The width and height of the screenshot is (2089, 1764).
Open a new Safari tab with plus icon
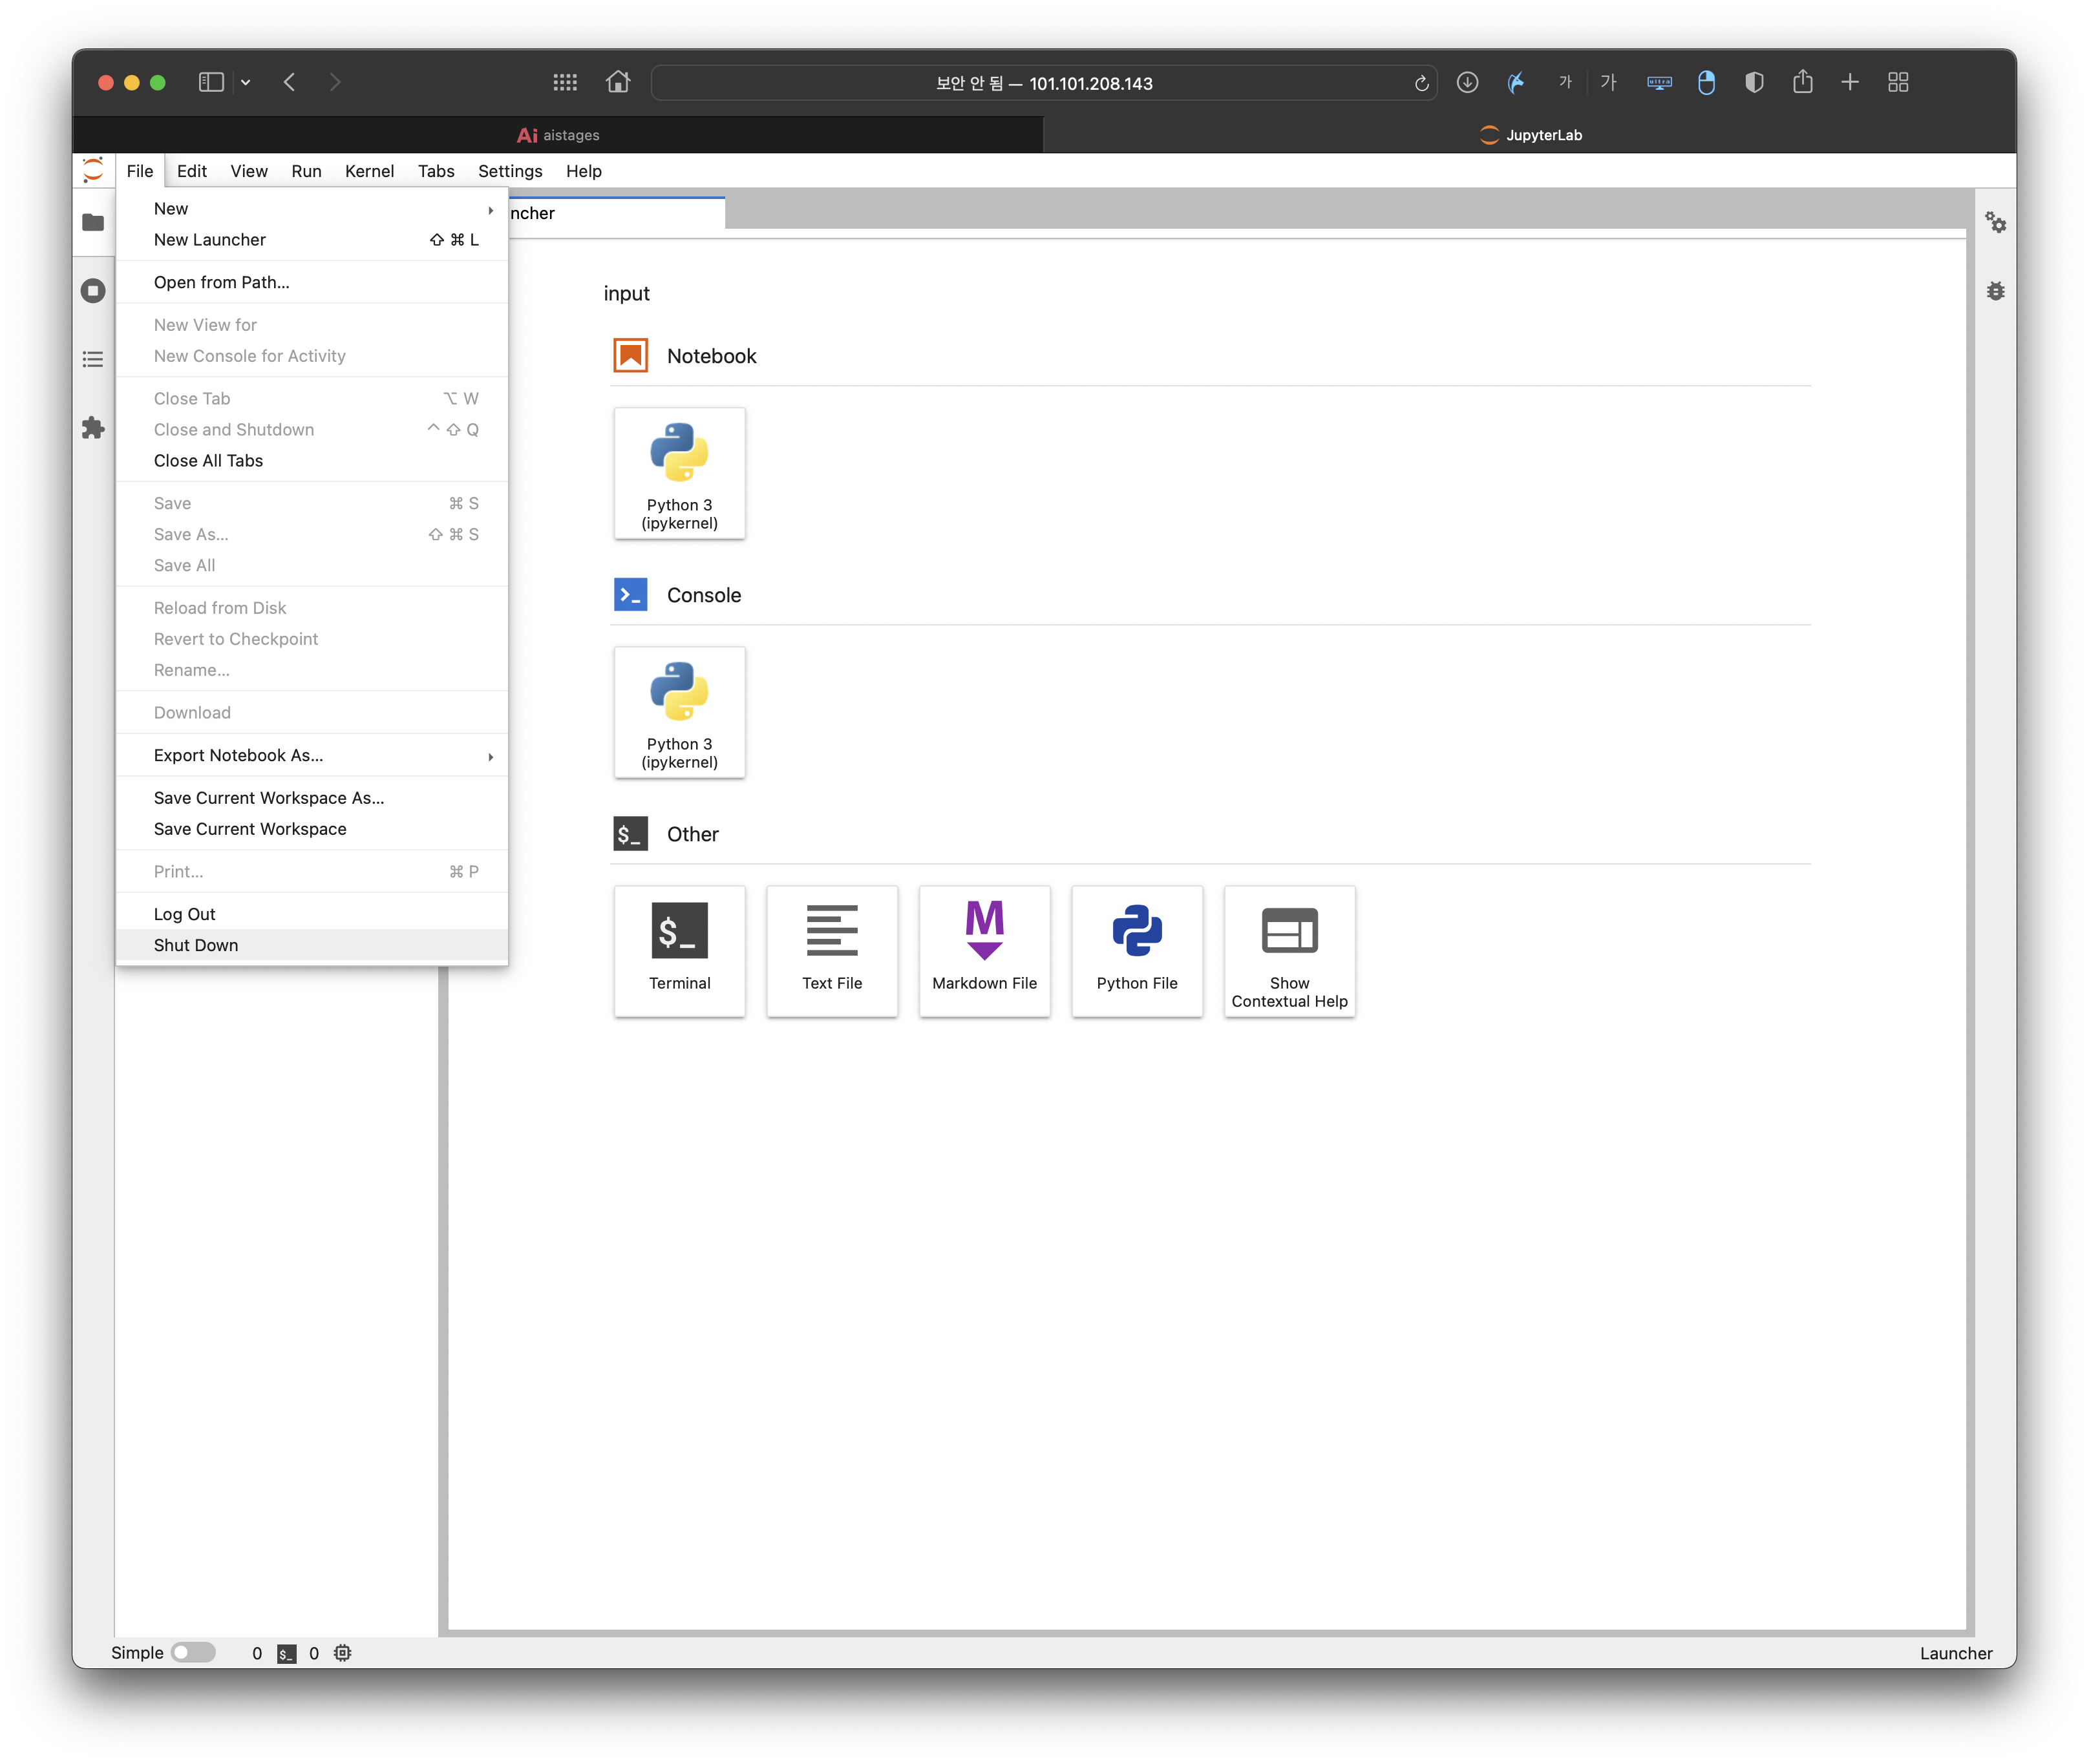tap(1850, 82)
